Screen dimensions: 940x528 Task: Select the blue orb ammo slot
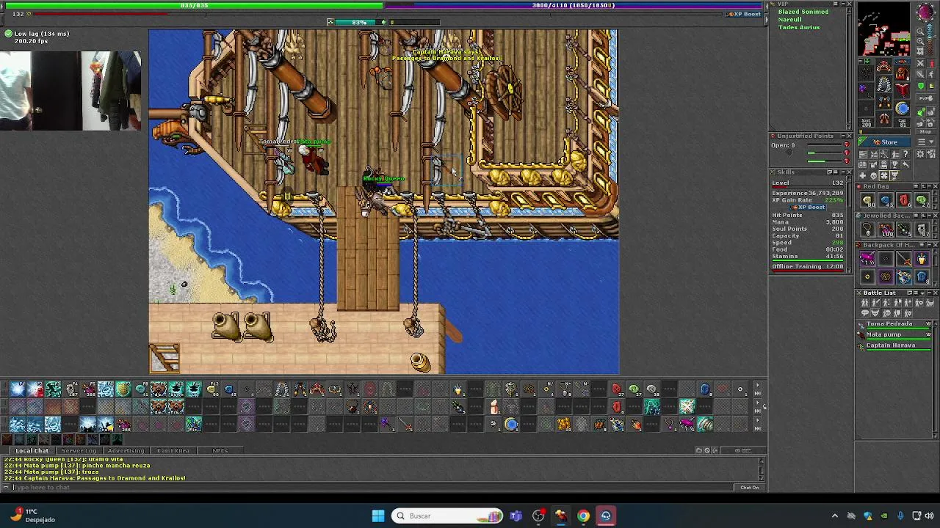pos(902,108)
